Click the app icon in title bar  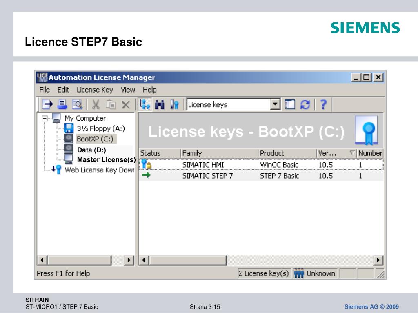(42, 77)
